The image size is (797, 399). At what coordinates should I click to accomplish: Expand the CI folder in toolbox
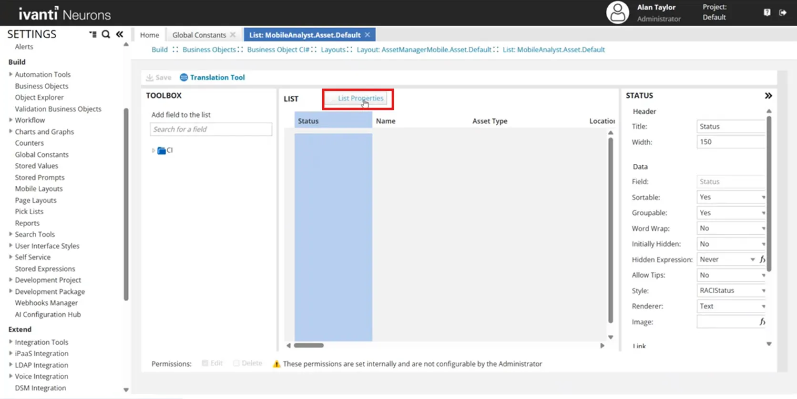click(x=153, y=150)
